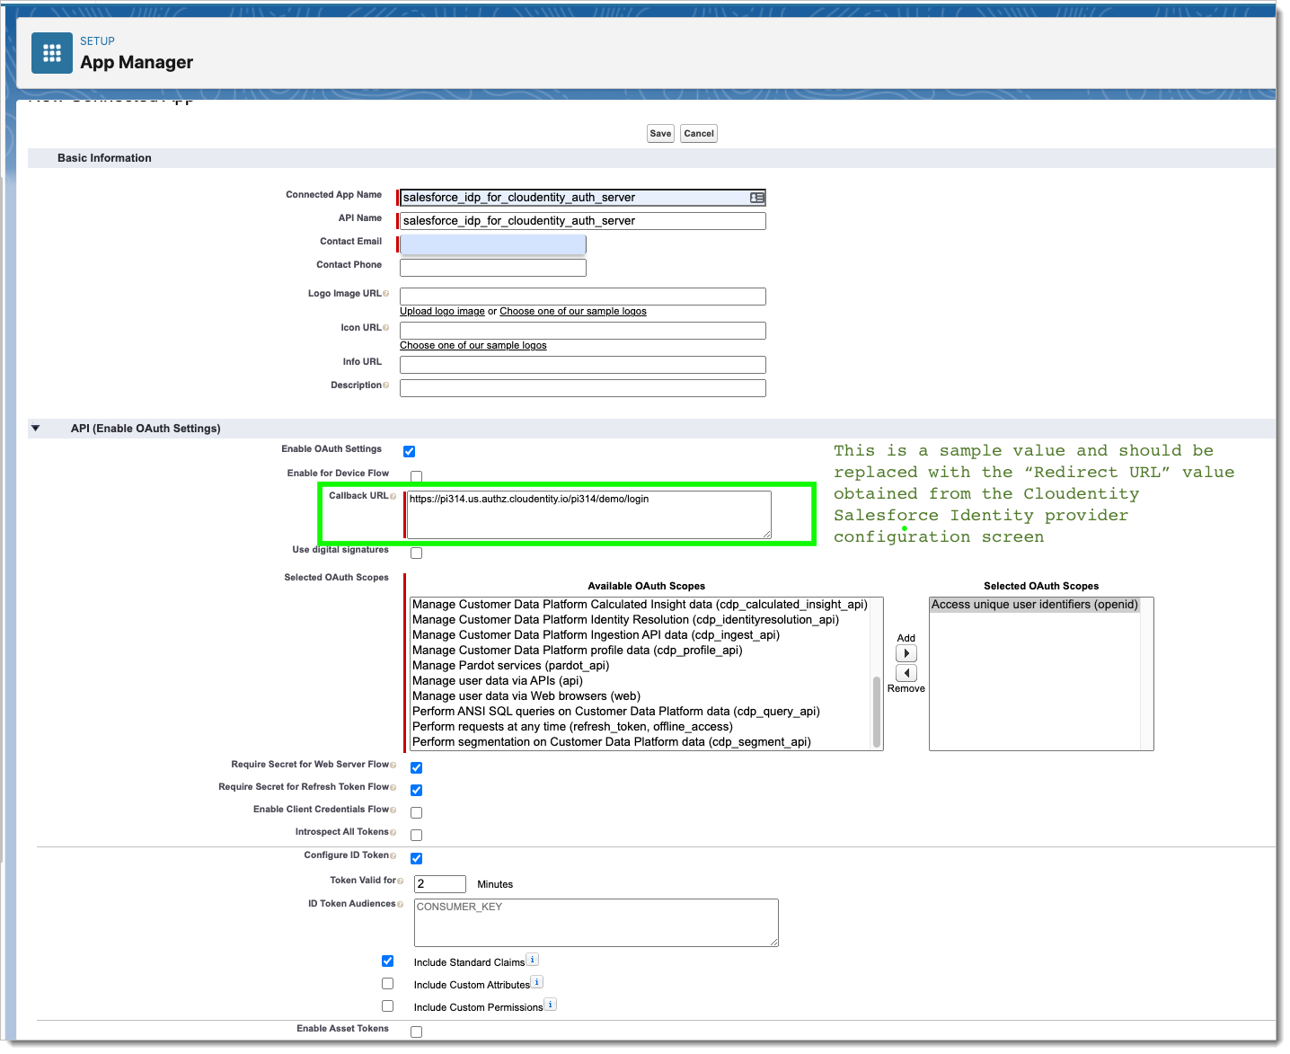Collapse API (Enable OAuth Settings) section triangle

click(36, 428)
